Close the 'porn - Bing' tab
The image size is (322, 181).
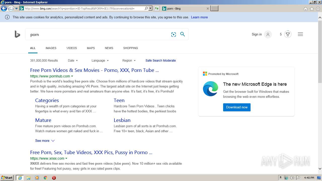pos(208,9)
